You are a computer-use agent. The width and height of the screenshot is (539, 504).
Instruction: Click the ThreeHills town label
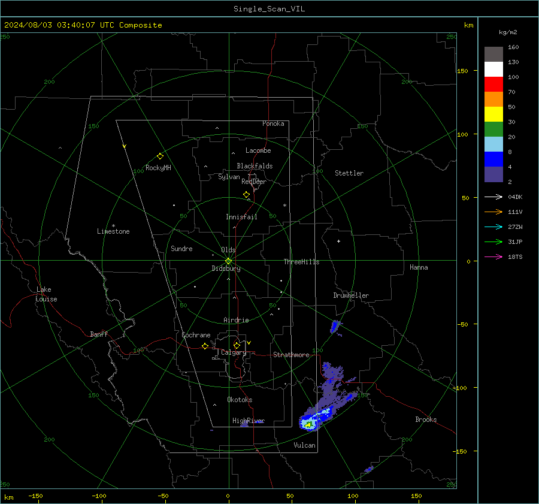click(301, 262)
